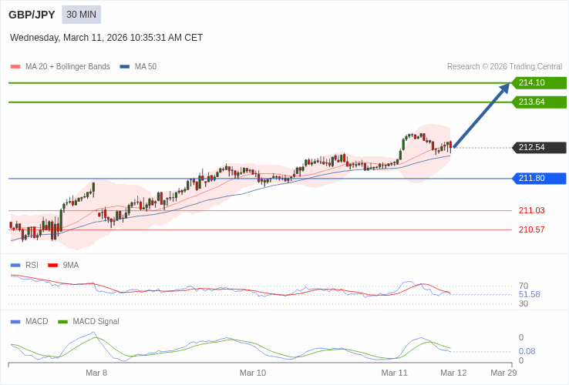Viewport: 569px width, 385px height.
Task: Click the blue upward forecast arrow
Action: (x=482, y=115)
